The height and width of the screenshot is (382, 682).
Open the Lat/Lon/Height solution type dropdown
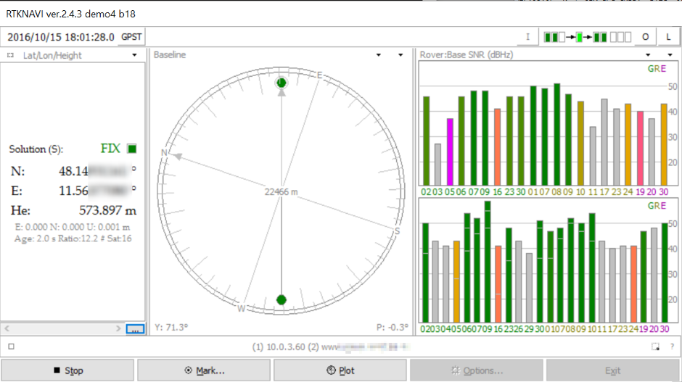[x=134, y=55]
